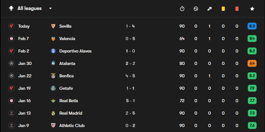Click the Deportivo Alaves team crest
This screenshot has height=132, width=265.
tap(53, 51)
